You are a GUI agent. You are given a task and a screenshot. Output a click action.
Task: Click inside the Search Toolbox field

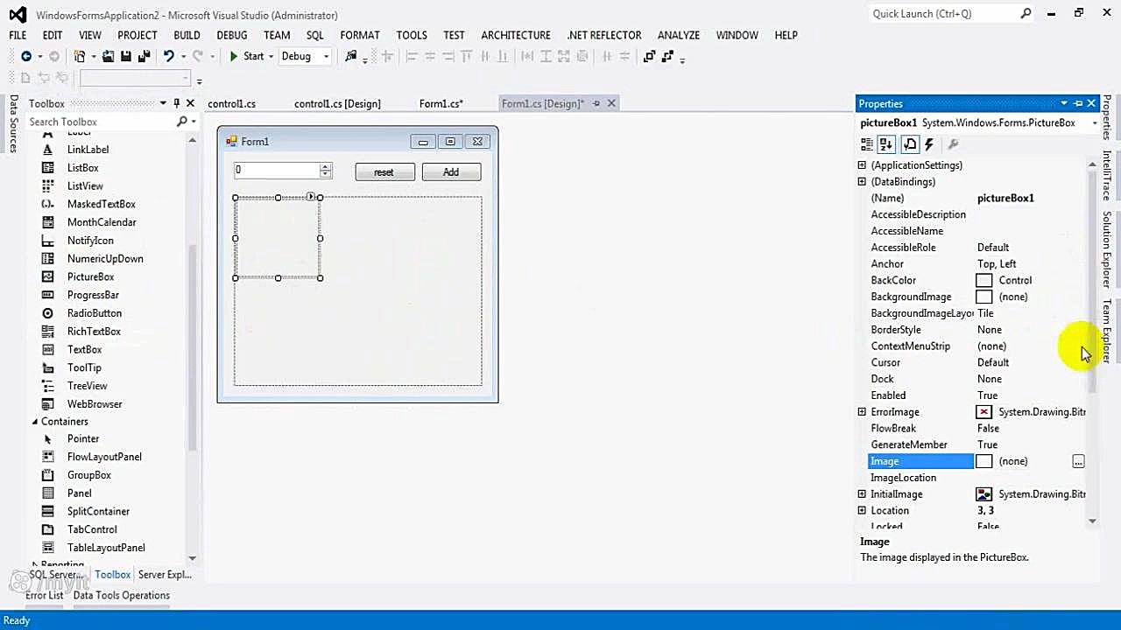pos(101,122)
